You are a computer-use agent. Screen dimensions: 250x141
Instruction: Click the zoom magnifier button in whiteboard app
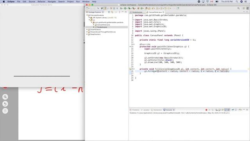[x=5, y=97]
